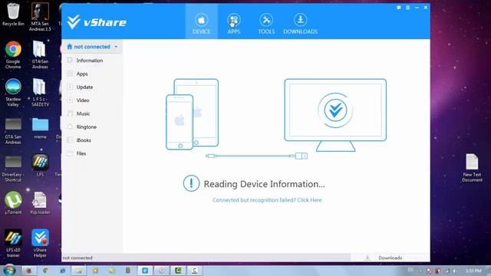Open the Music sidebar section
The height and width of the screenshot is (276, 491).
(x=83, y=113)
